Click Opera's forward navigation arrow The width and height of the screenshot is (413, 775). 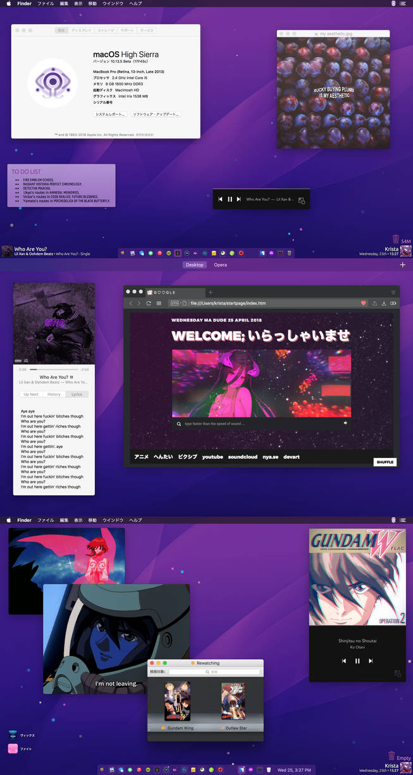(x=139, y=303)
